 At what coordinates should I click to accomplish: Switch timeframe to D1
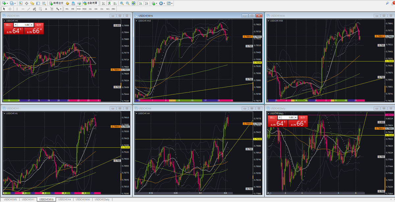(x=102, y=9)
